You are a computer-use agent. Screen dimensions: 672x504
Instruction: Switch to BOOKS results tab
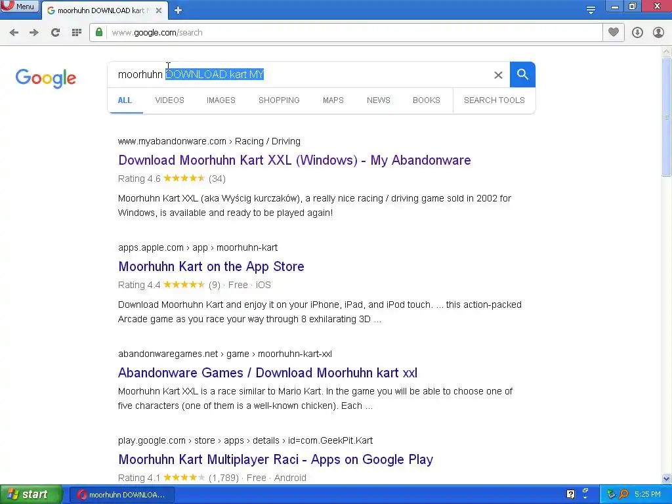[x=427, y=100]
